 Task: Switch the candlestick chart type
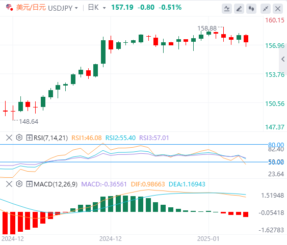pyautogui.click(x=251, y=9)
